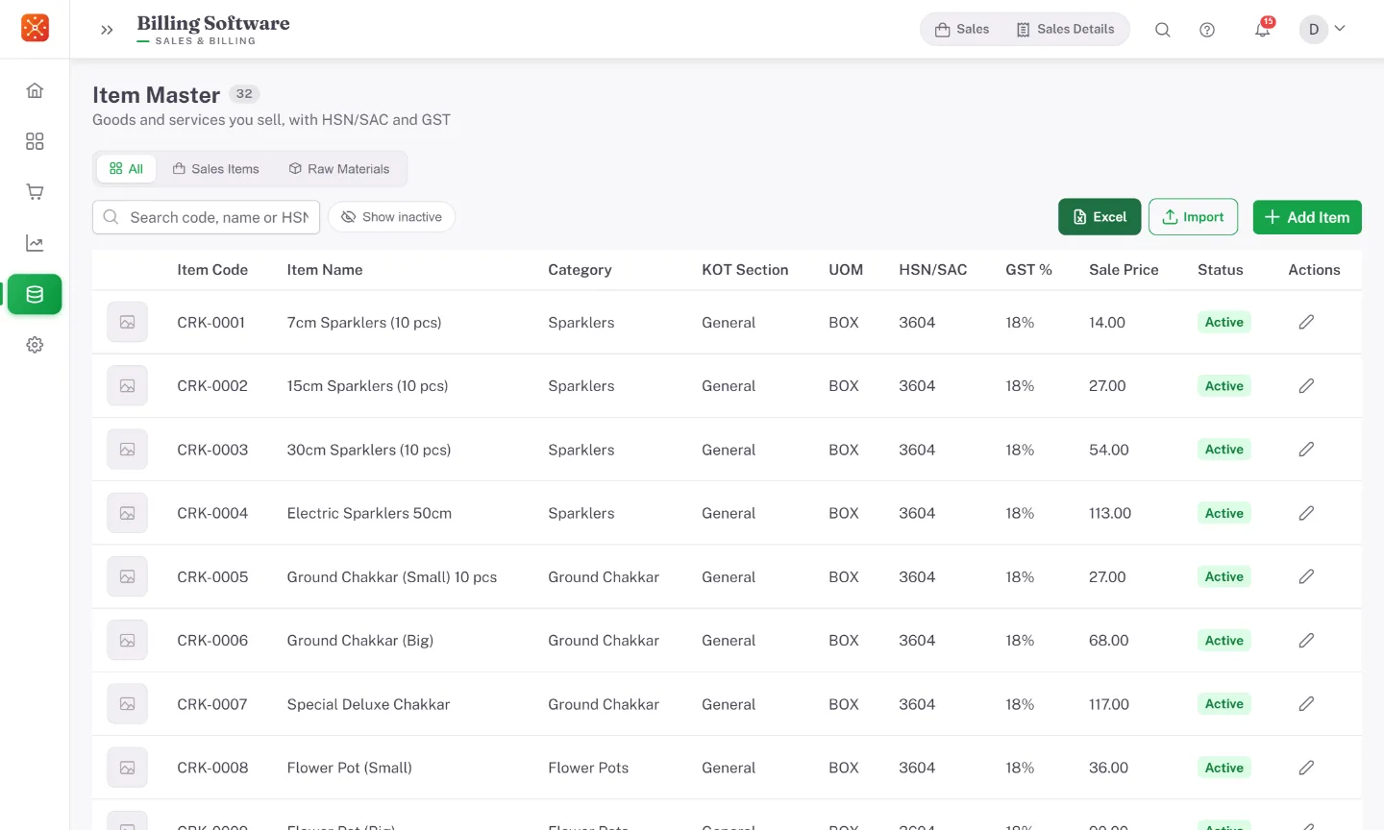Click the Active status badge for CRK-0006

(1224, 641)
